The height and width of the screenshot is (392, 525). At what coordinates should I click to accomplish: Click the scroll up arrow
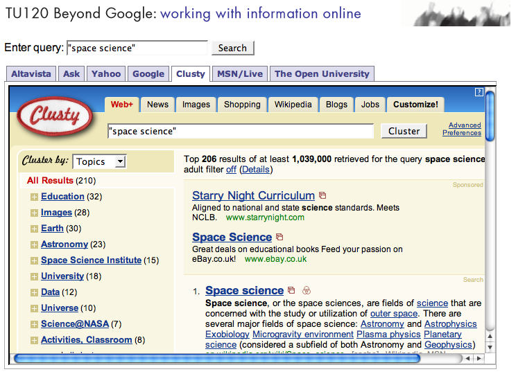(x=490, y=337)
